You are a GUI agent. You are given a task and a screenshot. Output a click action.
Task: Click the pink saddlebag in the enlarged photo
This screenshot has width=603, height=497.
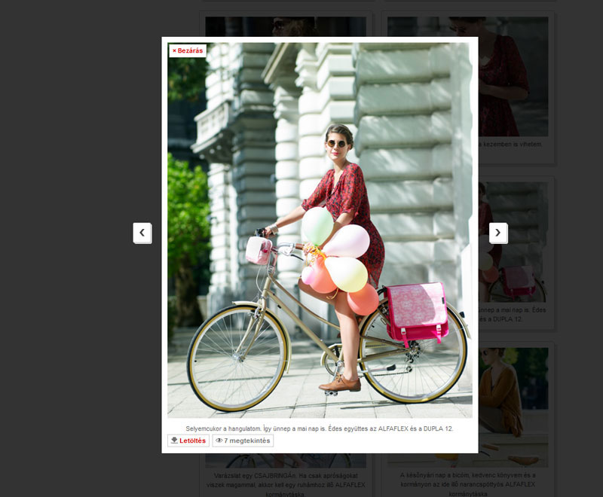click(x=416, y=313)
